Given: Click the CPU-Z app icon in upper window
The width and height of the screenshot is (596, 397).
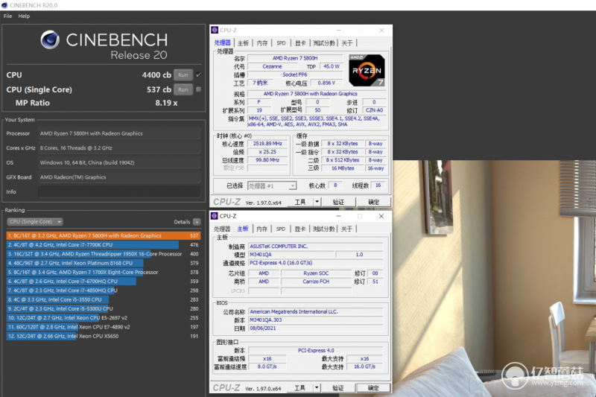Looking at the screenshot, I should [215, 30].
